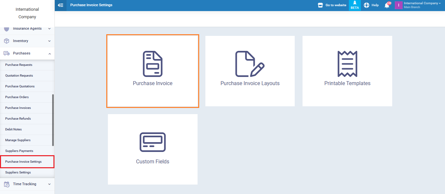The height and width of the screenshot is (194, 445).
Task: Open Purchase Requests in sidebar
Action: coord(19,65)
